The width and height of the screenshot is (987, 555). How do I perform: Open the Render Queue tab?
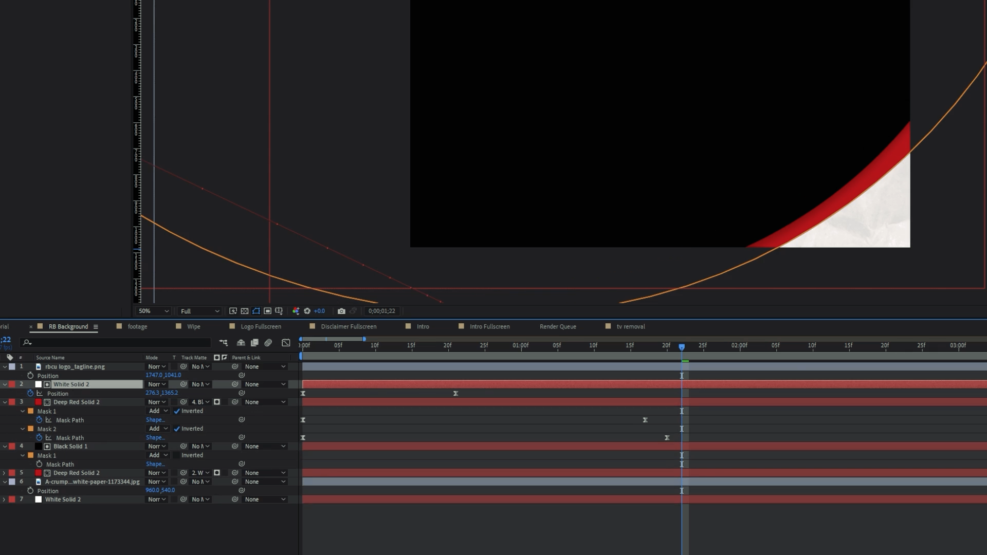(558, 326)
